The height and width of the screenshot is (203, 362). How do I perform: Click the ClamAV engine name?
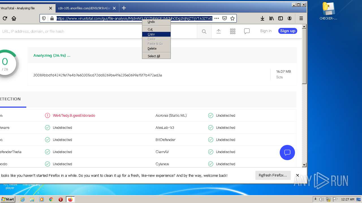(x=162, y=152)
